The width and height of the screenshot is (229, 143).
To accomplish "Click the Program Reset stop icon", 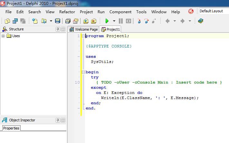I will coord(129,21).
